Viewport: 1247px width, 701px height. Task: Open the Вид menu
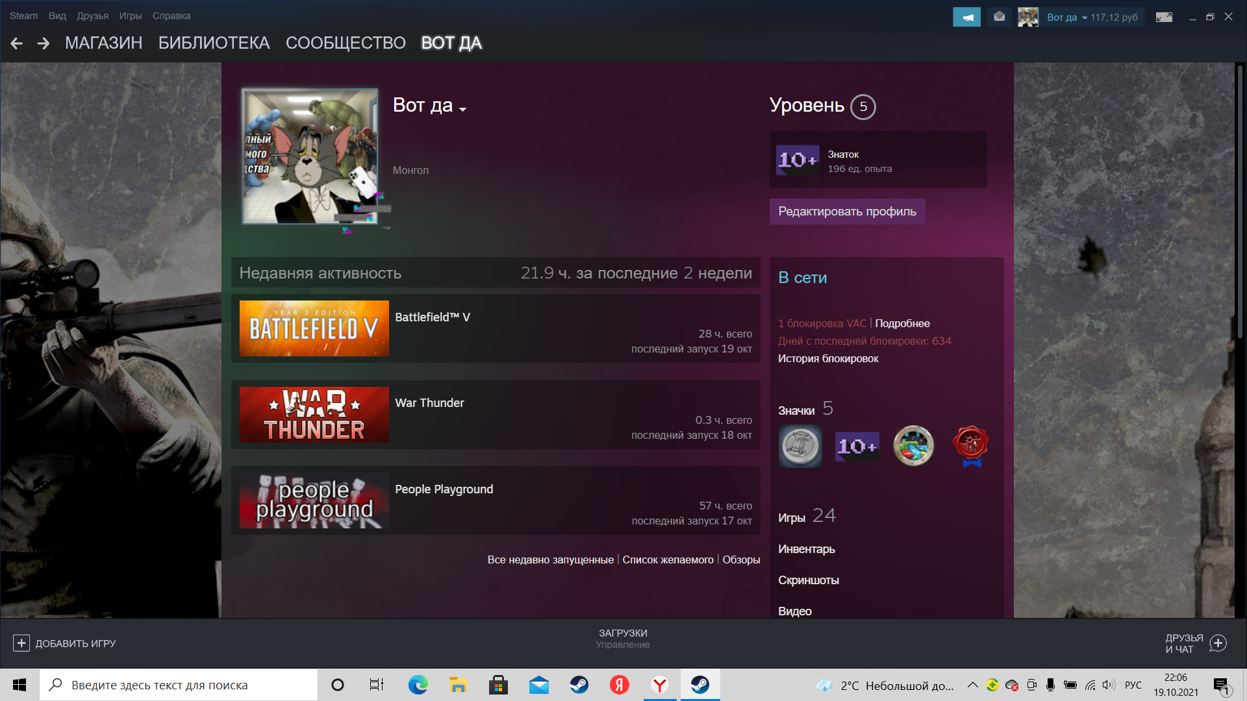(x=57, y=16)
